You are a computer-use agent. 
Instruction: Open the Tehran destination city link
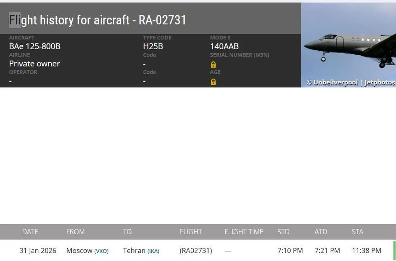pyautogui.click(x=134, y=251)
